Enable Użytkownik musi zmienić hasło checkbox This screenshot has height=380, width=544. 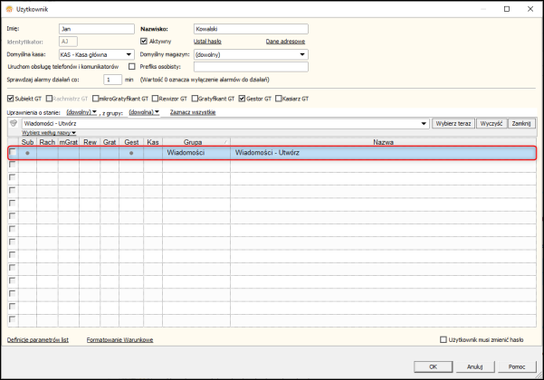tap(443, 339)
